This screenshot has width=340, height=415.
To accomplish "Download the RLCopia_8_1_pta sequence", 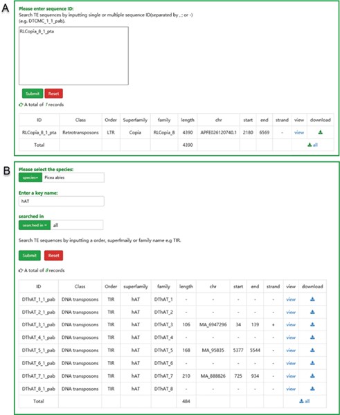I will point(320,132).
